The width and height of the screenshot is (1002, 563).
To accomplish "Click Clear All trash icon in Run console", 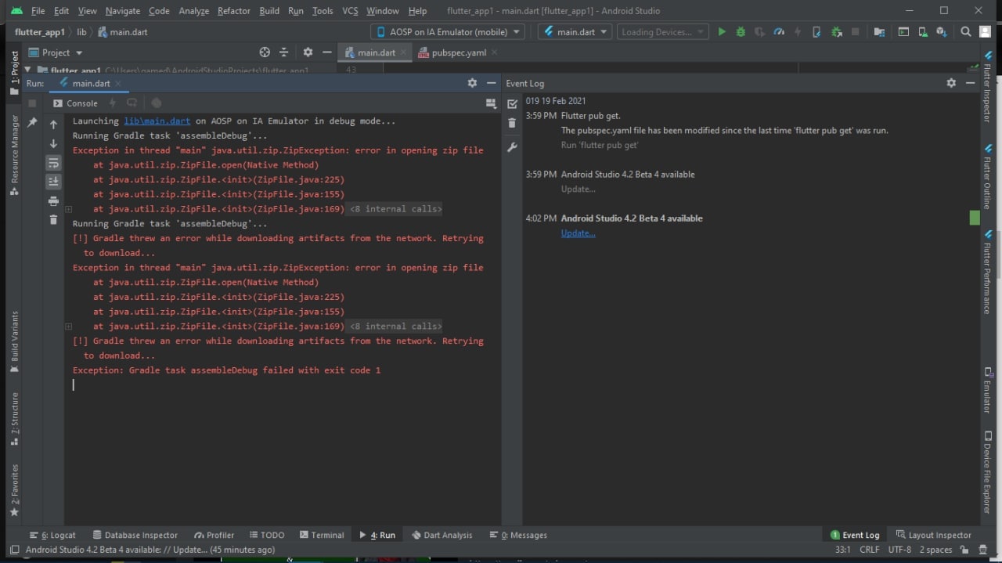I will pos(53,220).
